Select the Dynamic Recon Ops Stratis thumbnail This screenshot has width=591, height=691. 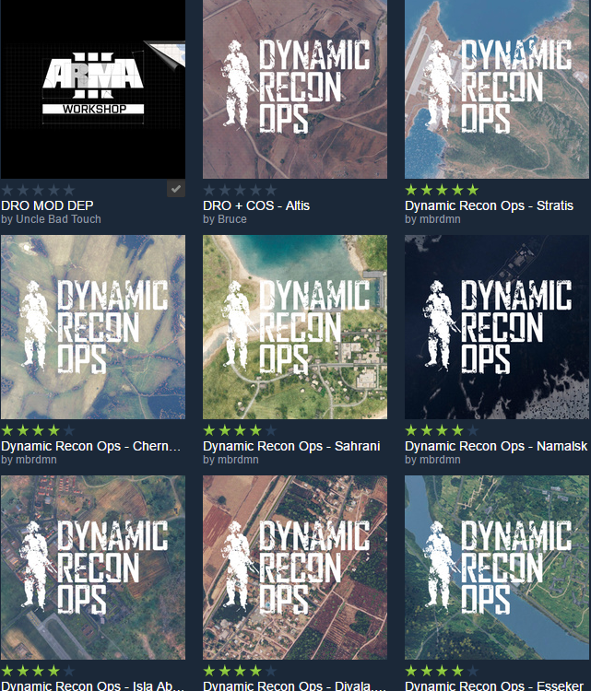[497, 88]
